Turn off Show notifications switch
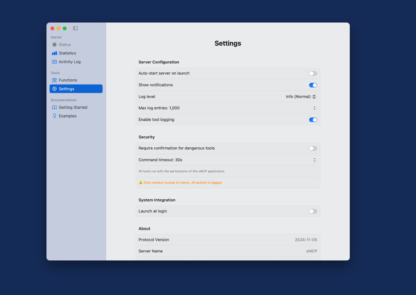The image size is (416, 295). point(313,85)
